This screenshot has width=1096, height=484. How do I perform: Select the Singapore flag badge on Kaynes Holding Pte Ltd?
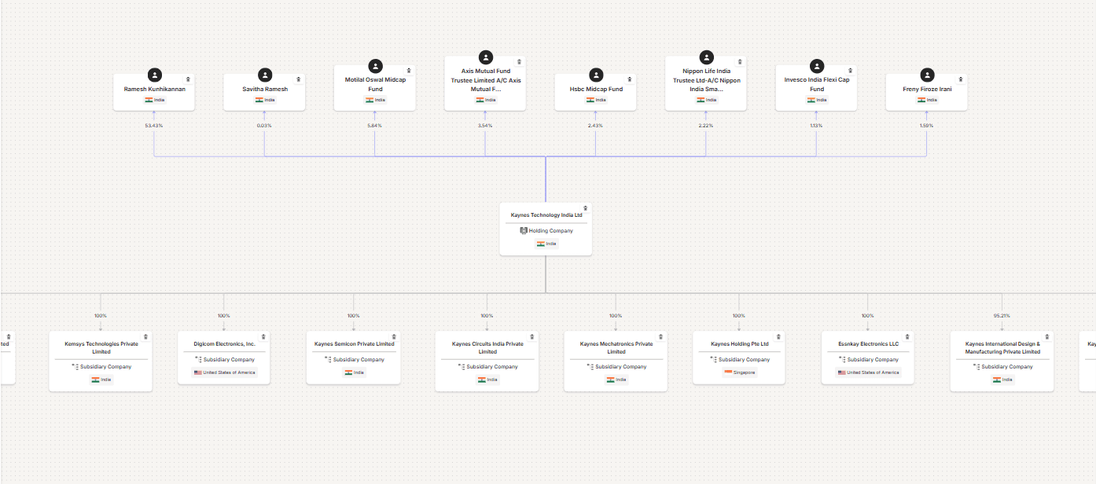click(x=738, y=372)
